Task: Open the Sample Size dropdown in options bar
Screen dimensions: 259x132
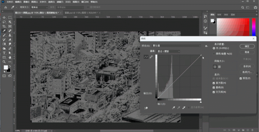Action: click(39, 7)
